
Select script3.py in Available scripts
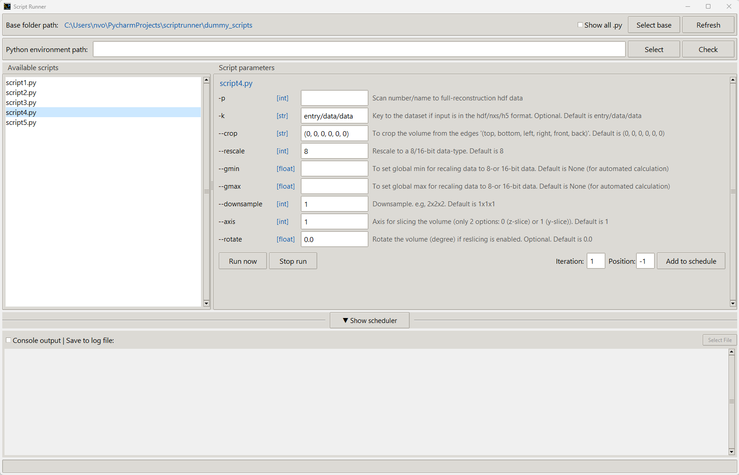(103, 103)
